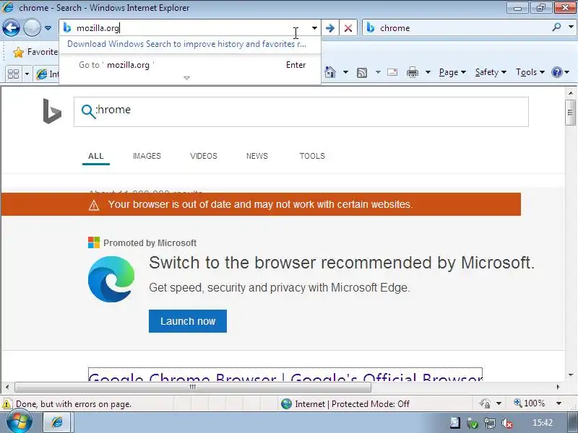
Task: Click the browser Forward arrow button
Action: (x=32, y=27)
